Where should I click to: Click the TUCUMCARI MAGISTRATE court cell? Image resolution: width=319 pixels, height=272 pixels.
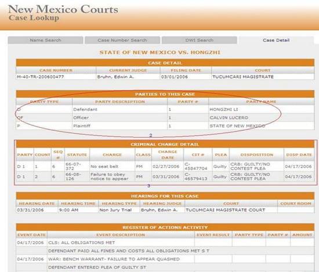(x=243, y=77)
